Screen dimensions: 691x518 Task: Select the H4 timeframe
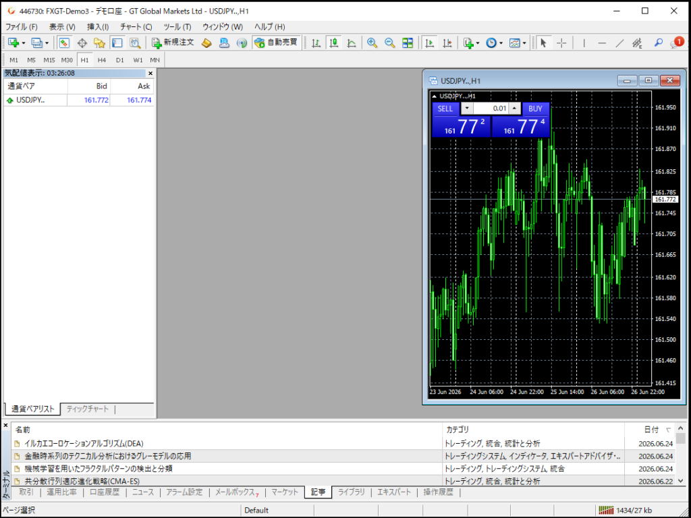click(x=102, y=60)
